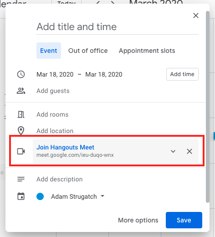
Task: Click the location pin icon
Action: (x=21, y=131)
